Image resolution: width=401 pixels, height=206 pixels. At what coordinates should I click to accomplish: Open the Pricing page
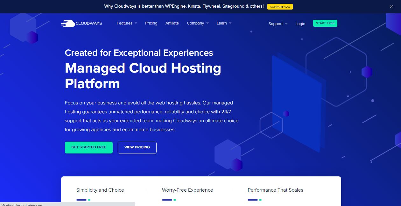click(151, 23)
